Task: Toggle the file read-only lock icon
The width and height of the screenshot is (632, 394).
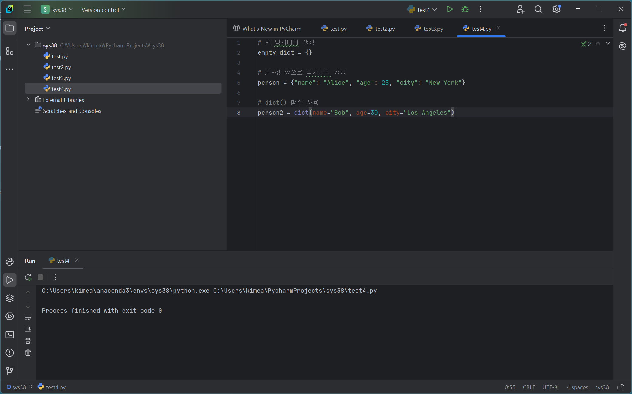Action: [x=620, y=387]
